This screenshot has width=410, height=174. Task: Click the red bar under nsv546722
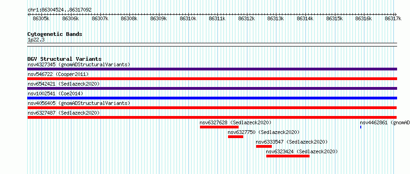[x=212, y=79]
